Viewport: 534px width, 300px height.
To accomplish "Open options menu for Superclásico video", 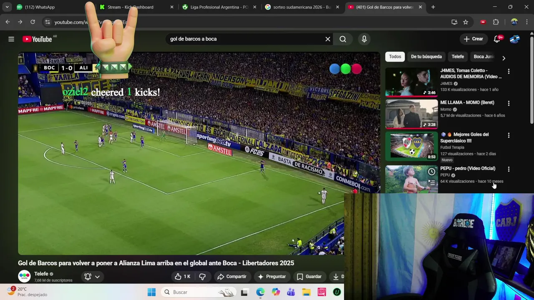I will click(x=509, y=135).
